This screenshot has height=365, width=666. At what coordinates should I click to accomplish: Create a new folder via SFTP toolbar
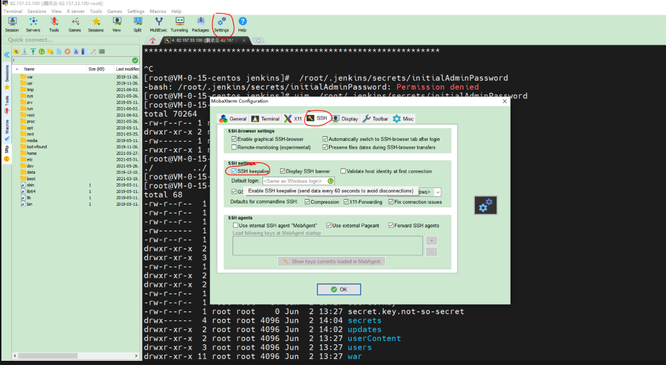click(x=50, y=51)
